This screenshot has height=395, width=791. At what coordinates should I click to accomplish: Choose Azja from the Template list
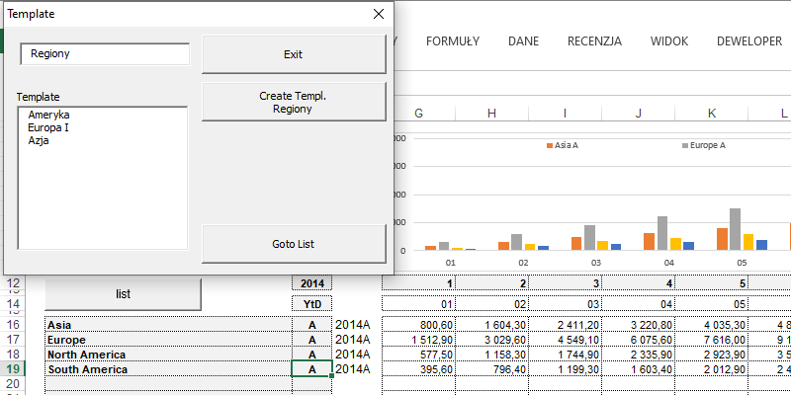click(39, 141)
